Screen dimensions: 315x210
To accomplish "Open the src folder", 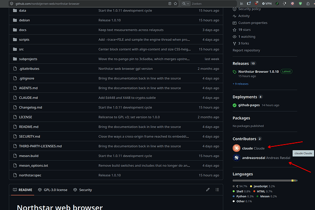I will pos(21,49).
